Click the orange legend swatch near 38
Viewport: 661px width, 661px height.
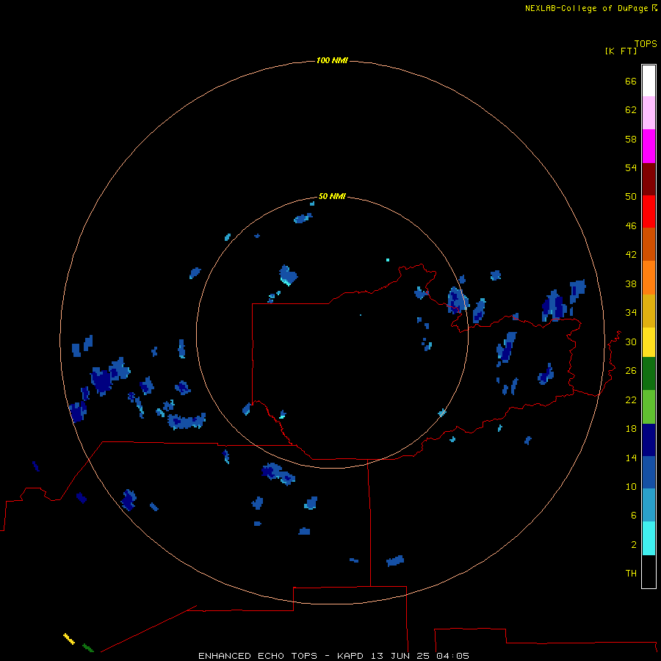[x=649, y=278]
